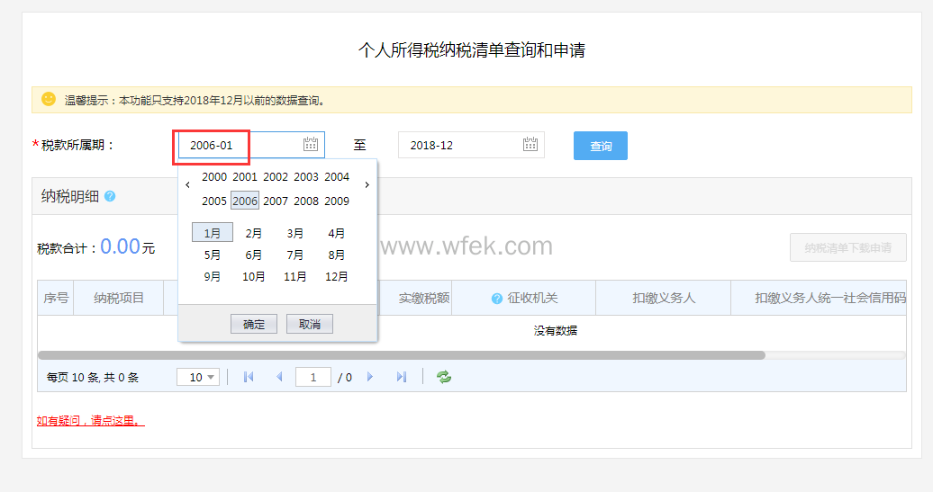Viewport: 933px width, 492px height.
Task: Open the end date calendar icon
Action: click(x=530, y=145)
